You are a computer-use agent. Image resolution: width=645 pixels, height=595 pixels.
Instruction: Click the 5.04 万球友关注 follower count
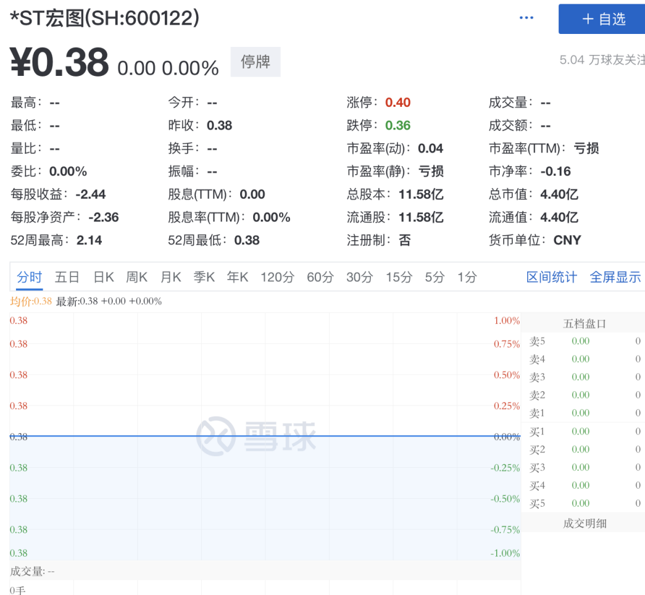click(602, 60)
